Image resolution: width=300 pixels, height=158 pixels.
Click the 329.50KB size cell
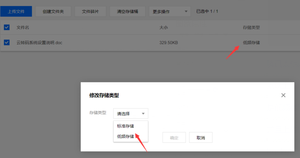pyautogui.click(x=169, y=43)
